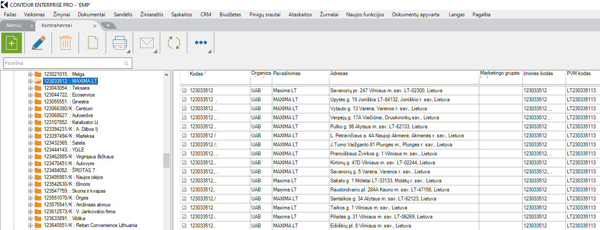
Task: Click the trash can delete icon
Action: [65, 43]
